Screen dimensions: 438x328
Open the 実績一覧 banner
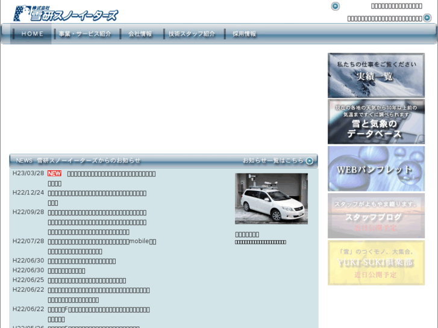(376, 75)
